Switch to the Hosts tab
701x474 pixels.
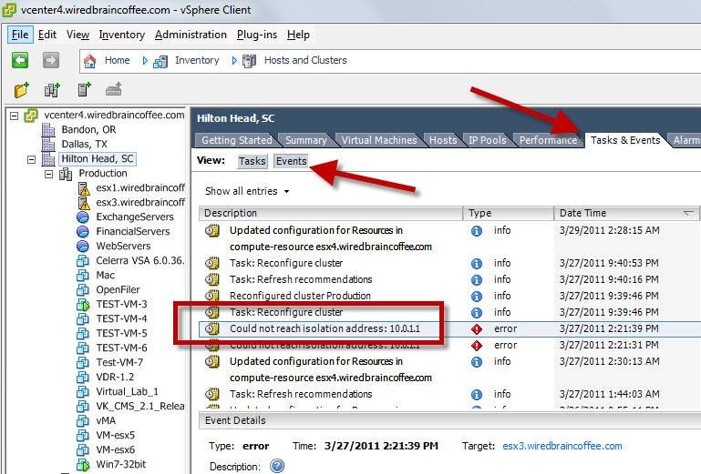coord(443,140)
